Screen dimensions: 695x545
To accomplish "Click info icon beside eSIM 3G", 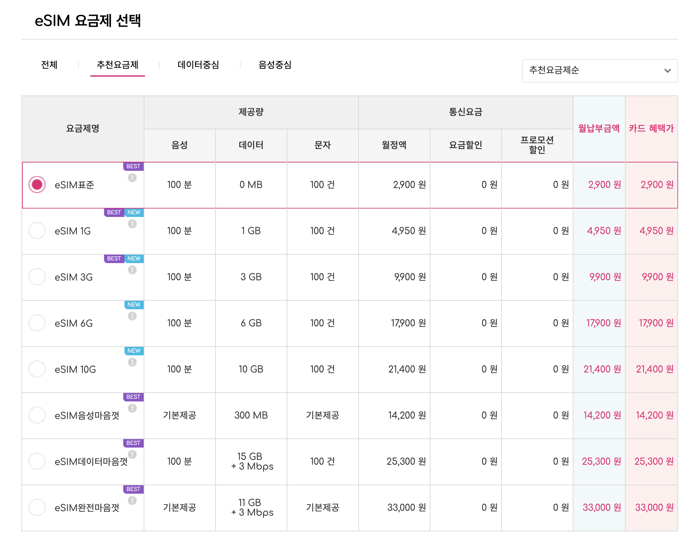I will click(132, 270).
